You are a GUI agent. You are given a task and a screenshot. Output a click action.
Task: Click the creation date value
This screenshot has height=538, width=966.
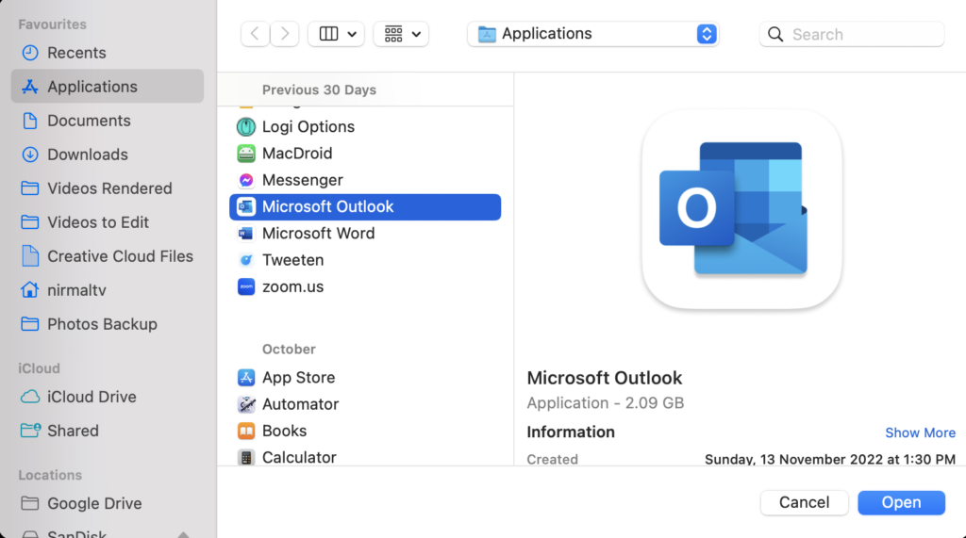[x=830, y=459]
